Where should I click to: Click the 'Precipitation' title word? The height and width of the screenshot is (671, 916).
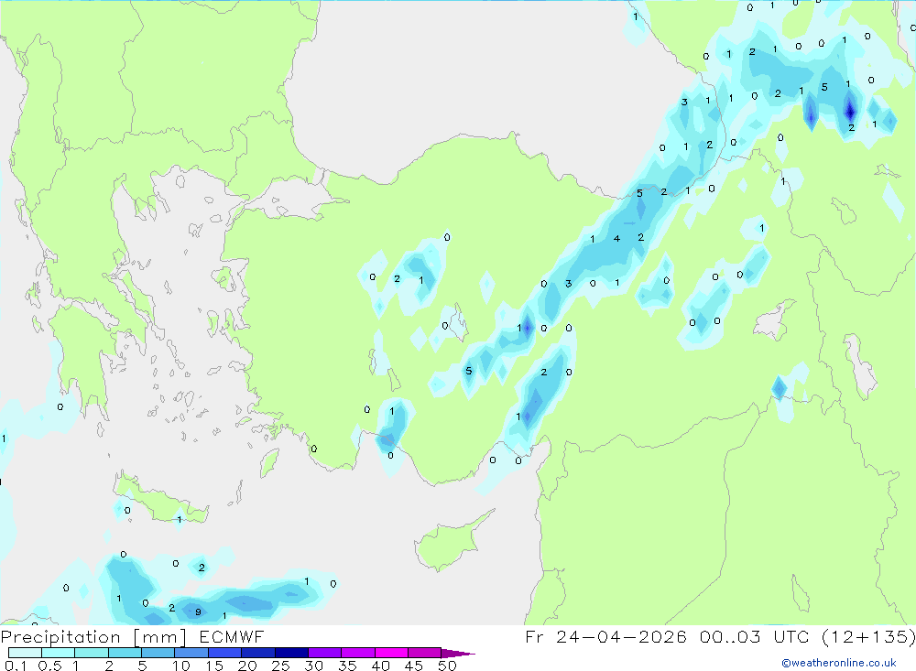pyautogui.click(x=60, y=636)
